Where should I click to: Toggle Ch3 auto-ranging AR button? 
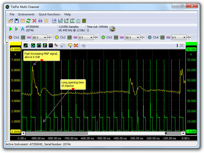click(x=116, y=37)
